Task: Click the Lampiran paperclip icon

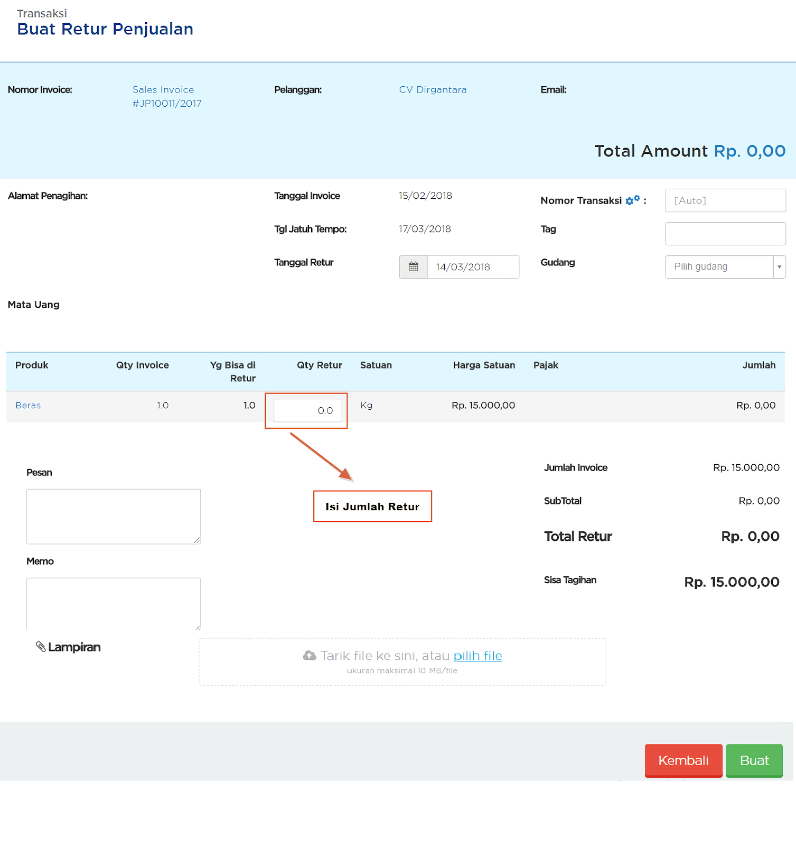Action: tap(41, 647)
